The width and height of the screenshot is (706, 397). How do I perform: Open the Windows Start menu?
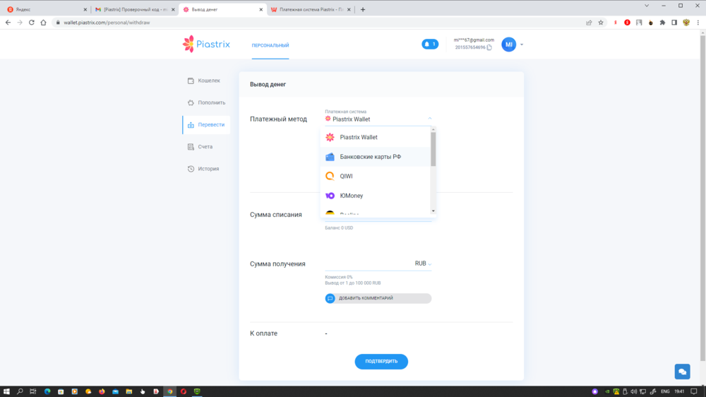6,391
